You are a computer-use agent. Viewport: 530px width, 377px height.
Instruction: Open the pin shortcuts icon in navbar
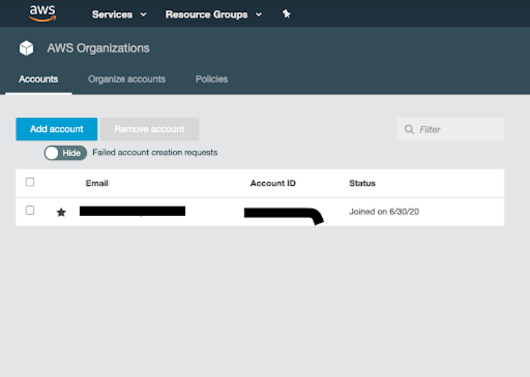point(286,14)
